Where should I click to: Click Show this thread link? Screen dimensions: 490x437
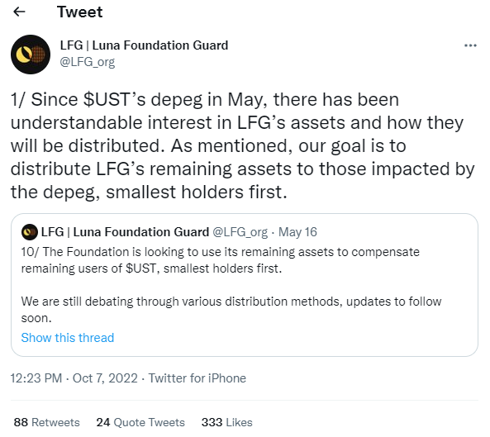point(68,338)
